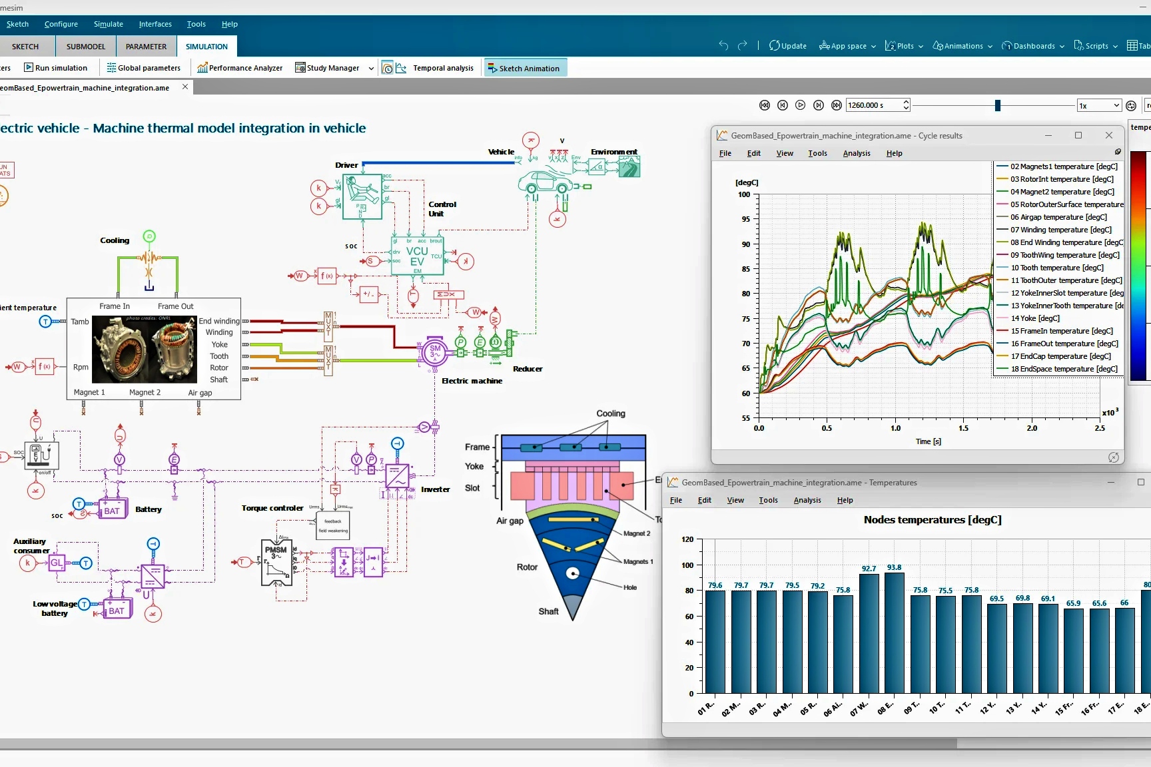Play the sketch animation

(801, 105)
